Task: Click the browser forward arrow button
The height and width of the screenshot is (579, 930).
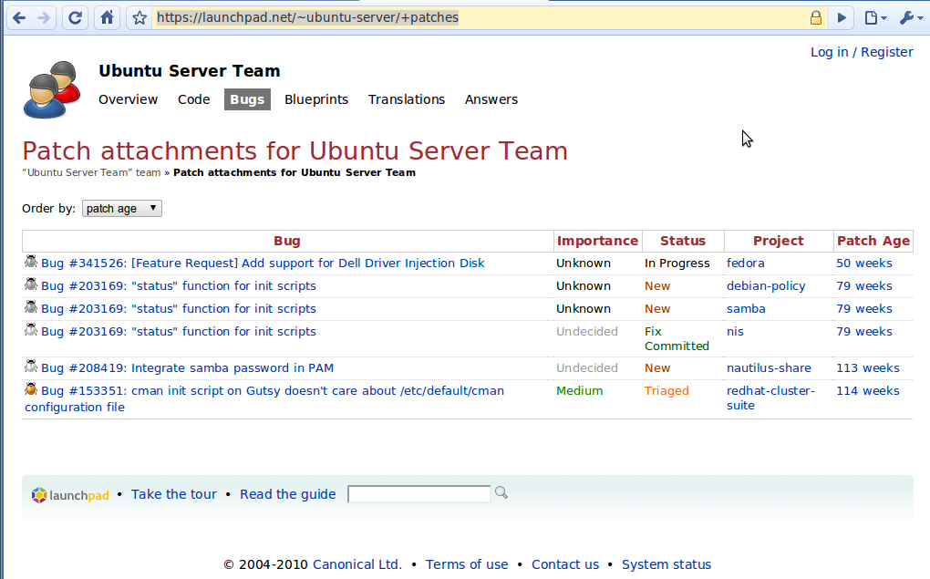Action: [x=44, y=17]
